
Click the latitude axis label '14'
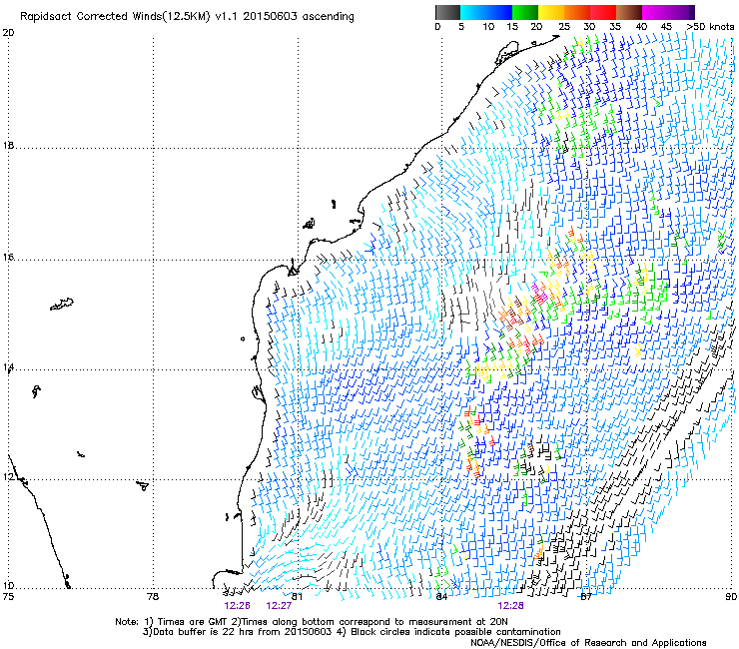8,367
